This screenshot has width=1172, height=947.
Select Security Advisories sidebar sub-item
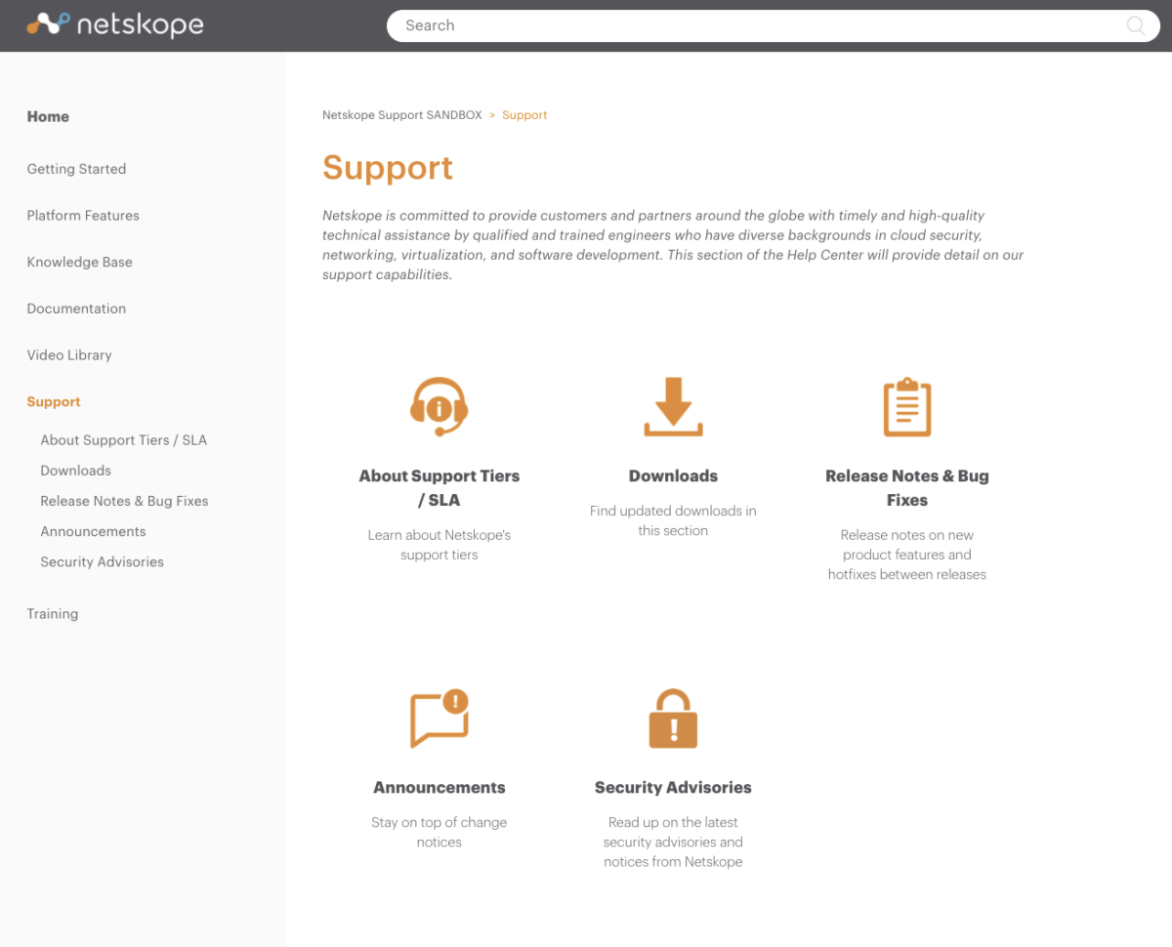(x=102, y=562)
